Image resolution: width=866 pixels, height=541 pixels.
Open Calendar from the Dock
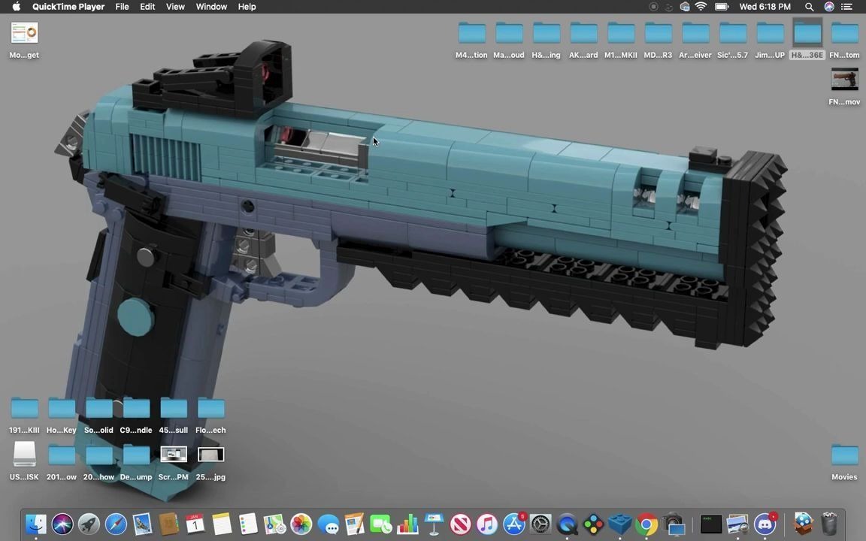195,524
